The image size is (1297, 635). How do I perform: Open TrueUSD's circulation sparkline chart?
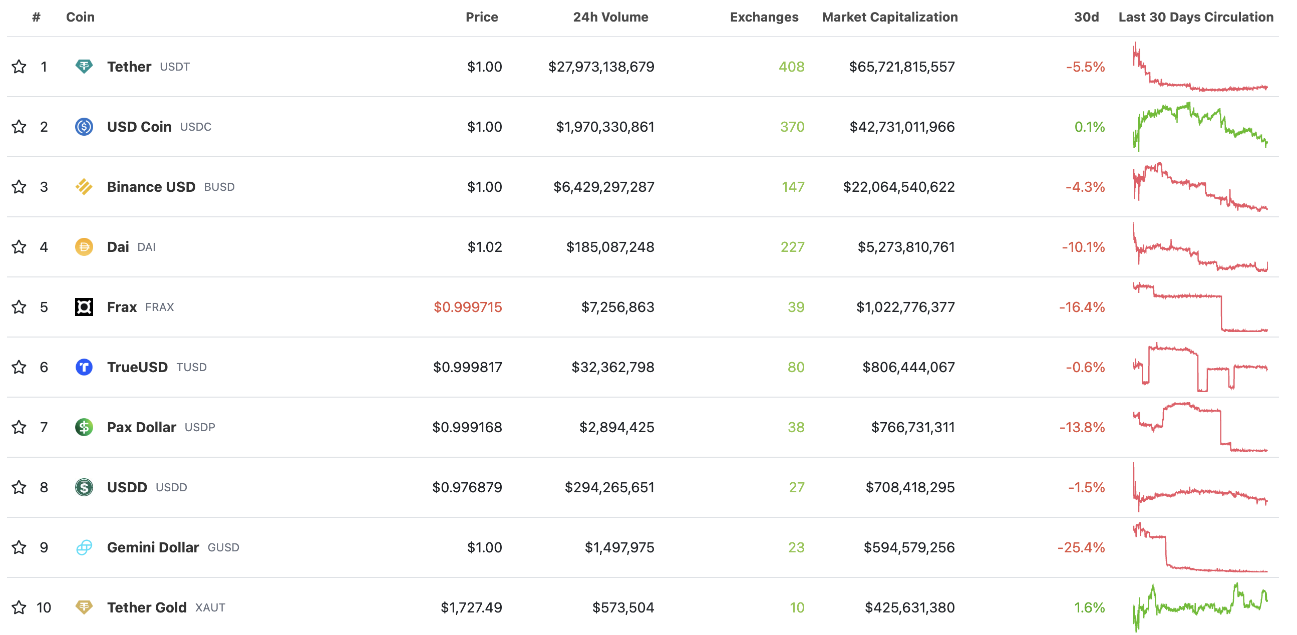1200,367
